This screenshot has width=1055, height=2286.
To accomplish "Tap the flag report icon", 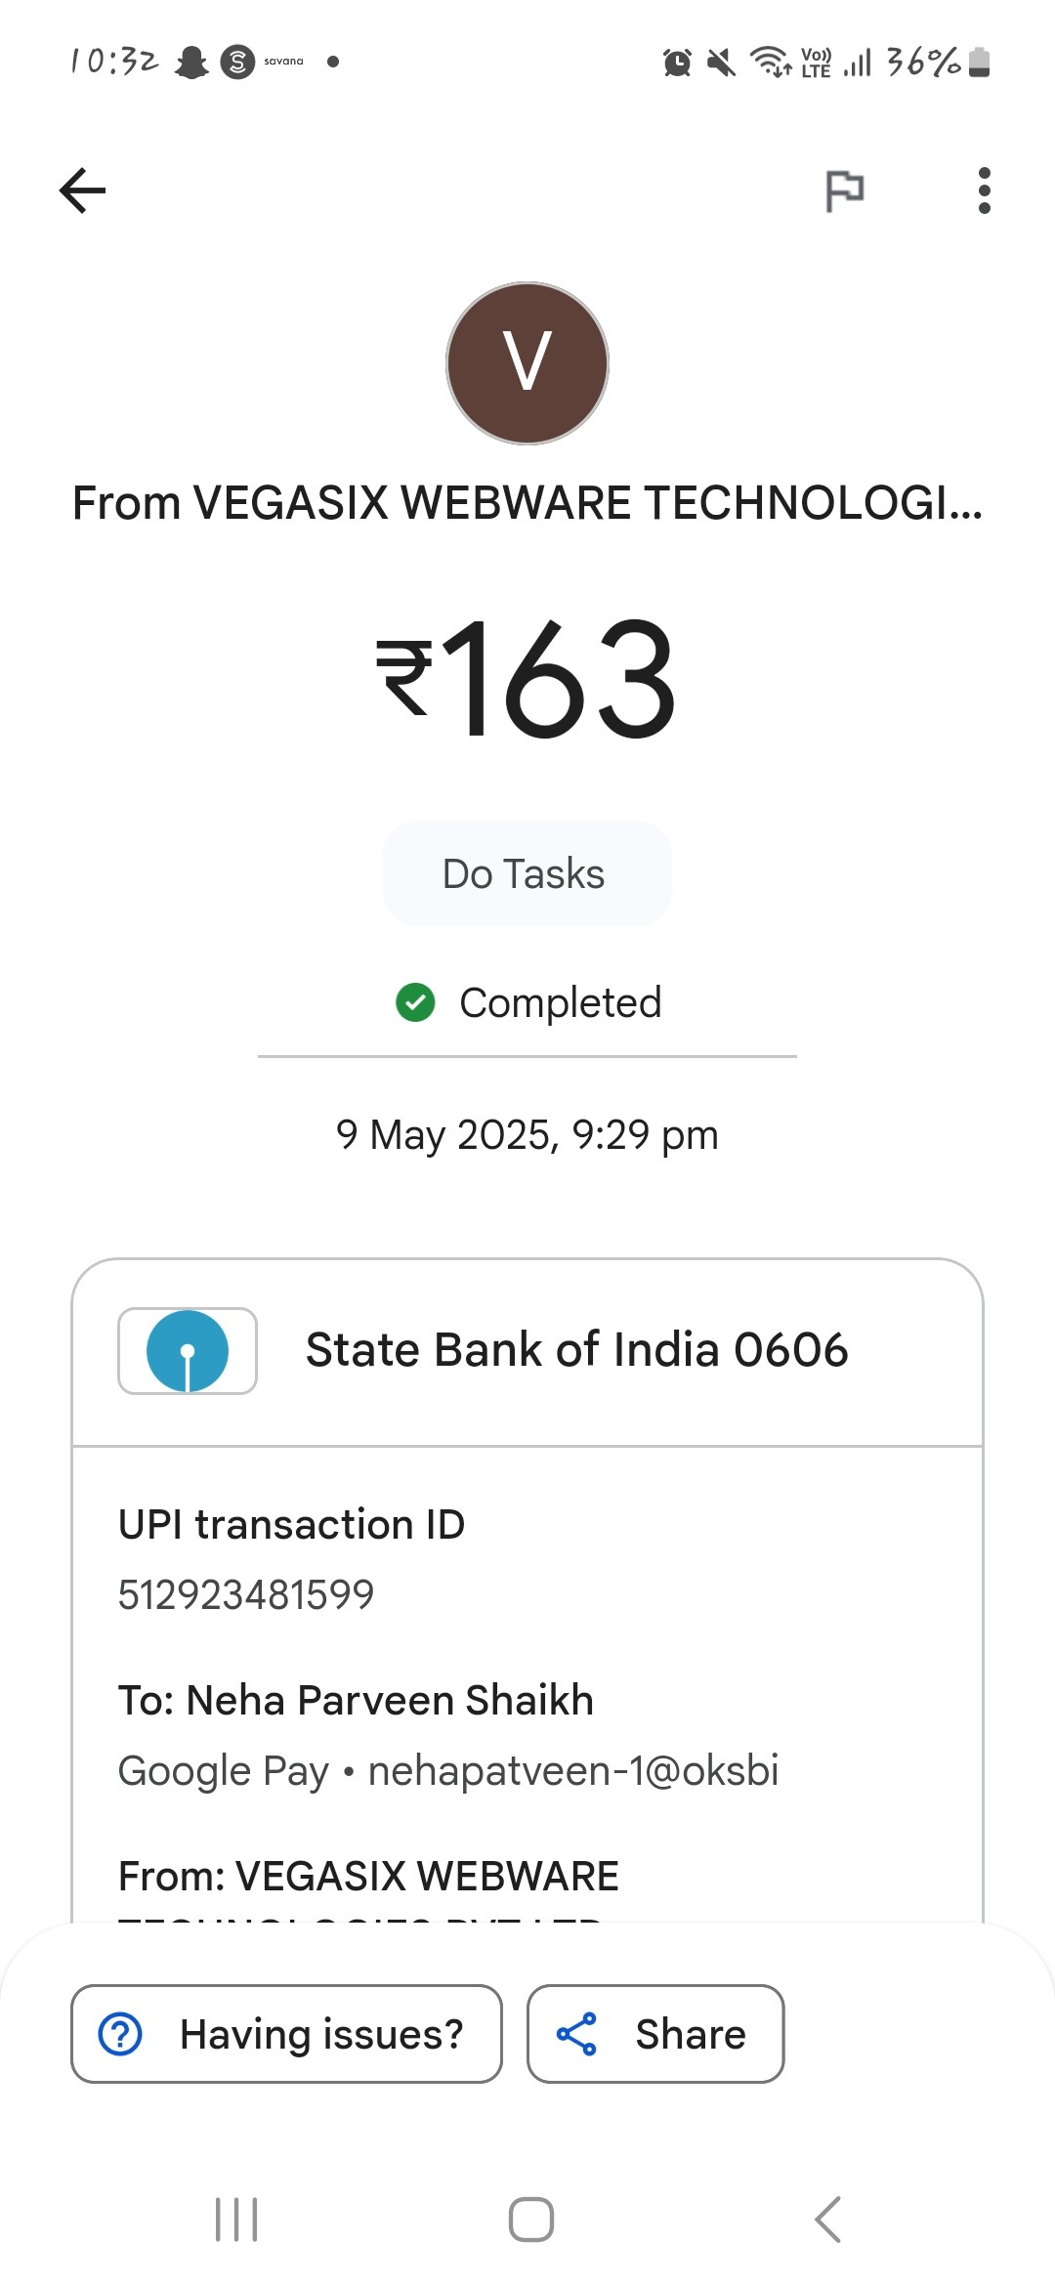I will pos(845,190).
